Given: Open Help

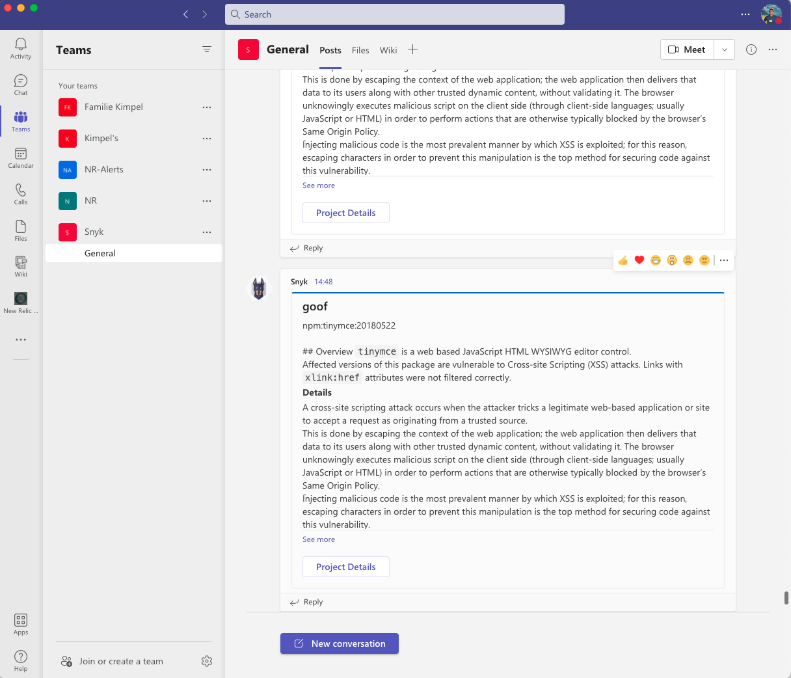Looking at the screenshot, I should (21, 661).
